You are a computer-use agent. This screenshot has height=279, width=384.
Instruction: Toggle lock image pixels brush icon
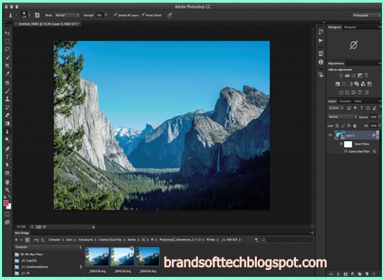(x=343, y=126)
